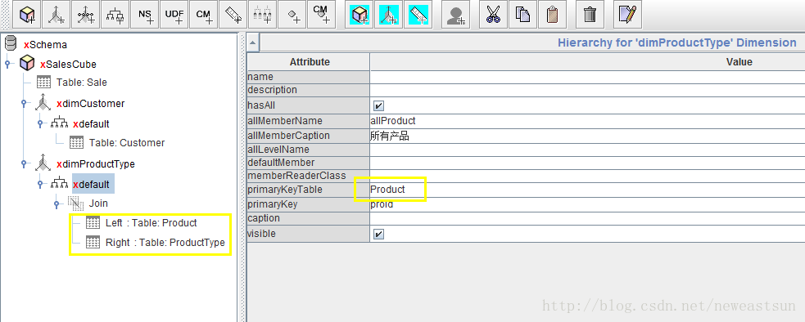Toggle the visible checkbox
The height and width of the screenshot is (322, 805).
tap(379, 235)
